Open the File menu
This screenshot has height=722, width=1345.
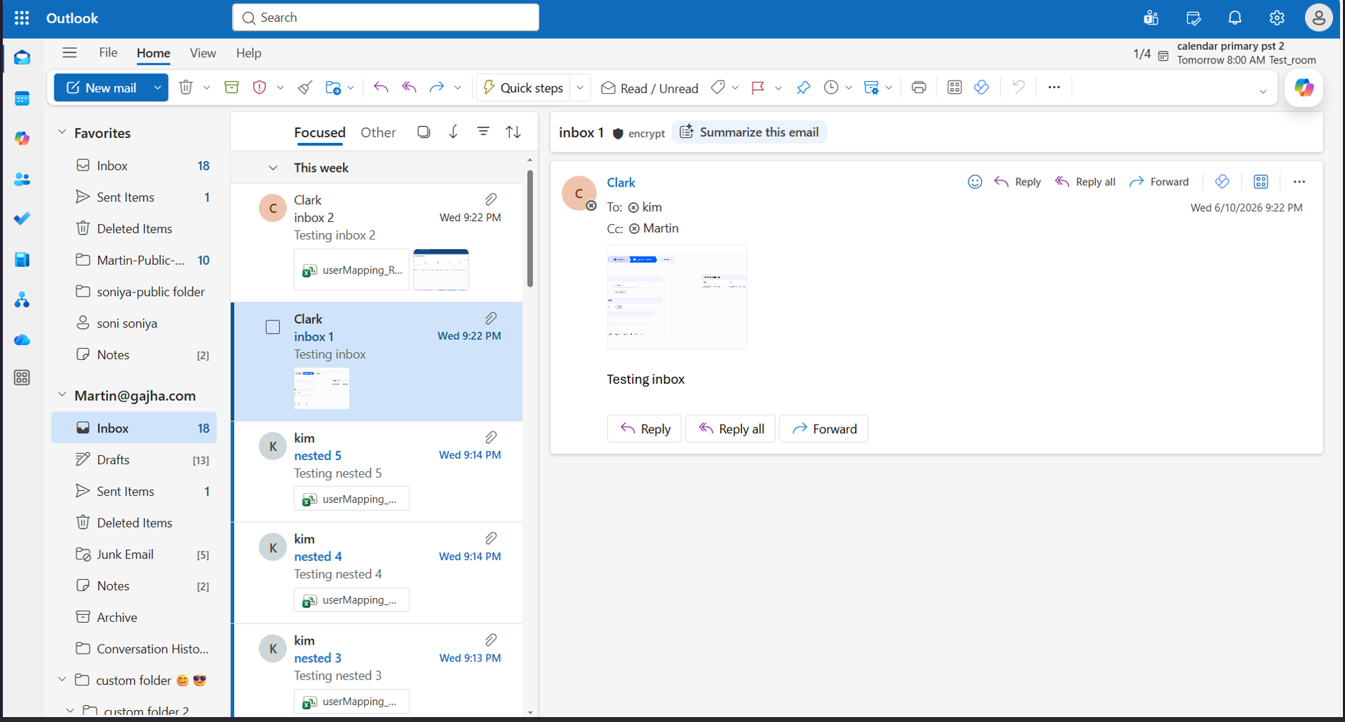coord(108,53)
